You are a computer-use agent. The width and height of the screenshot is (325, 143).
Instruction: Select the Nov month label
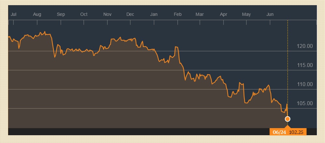108,14
